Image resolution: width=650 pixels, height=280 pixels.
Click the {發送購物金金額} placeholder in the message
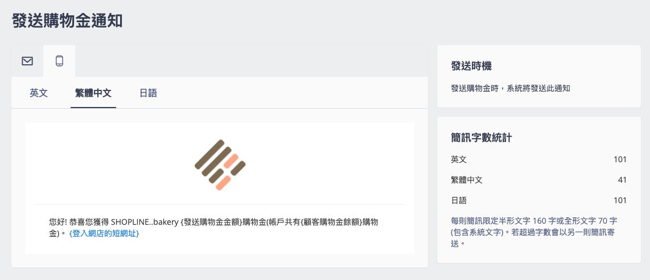click(211, 222)
